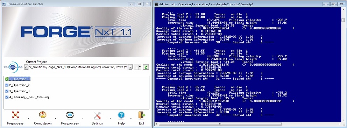Close the Transvalor Solution Launcher window
Viewport: 347px width, 128px height.
click(x=147, y=4)
